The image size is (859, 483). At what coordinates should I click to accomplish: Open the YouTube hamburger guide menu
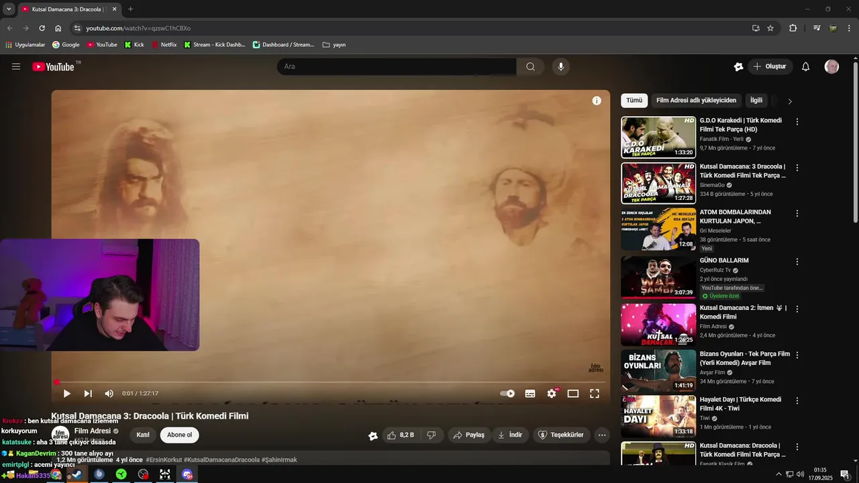(x=16, y=66)
